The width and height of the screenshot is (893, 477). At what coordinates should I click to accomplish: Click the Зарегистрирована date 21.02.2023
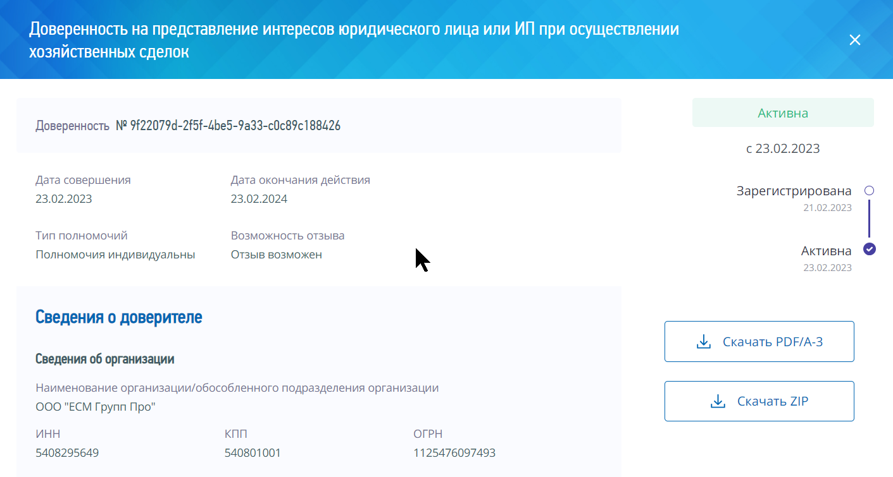click(x=827, y=208)
